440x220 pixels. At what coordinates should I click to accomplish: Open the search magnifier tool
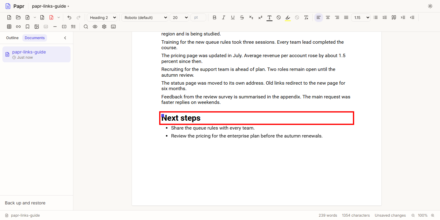(x=86, y=27)
